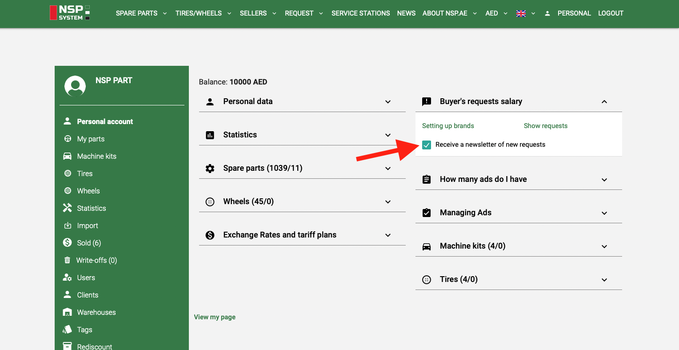Click the Write-offs trash icon
Image resolution: width=679 pixels, height=350 pixels.
pyautogui.click(x=68, y=260)
